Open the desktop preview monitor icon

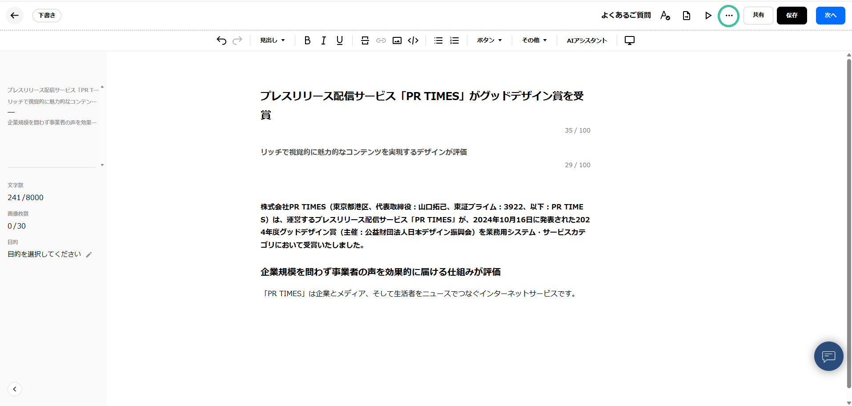629,40
